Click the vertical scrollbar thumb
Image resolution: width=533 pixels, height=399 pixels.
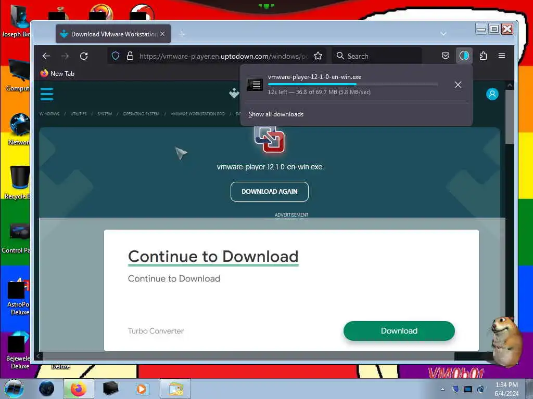[509, 117]
